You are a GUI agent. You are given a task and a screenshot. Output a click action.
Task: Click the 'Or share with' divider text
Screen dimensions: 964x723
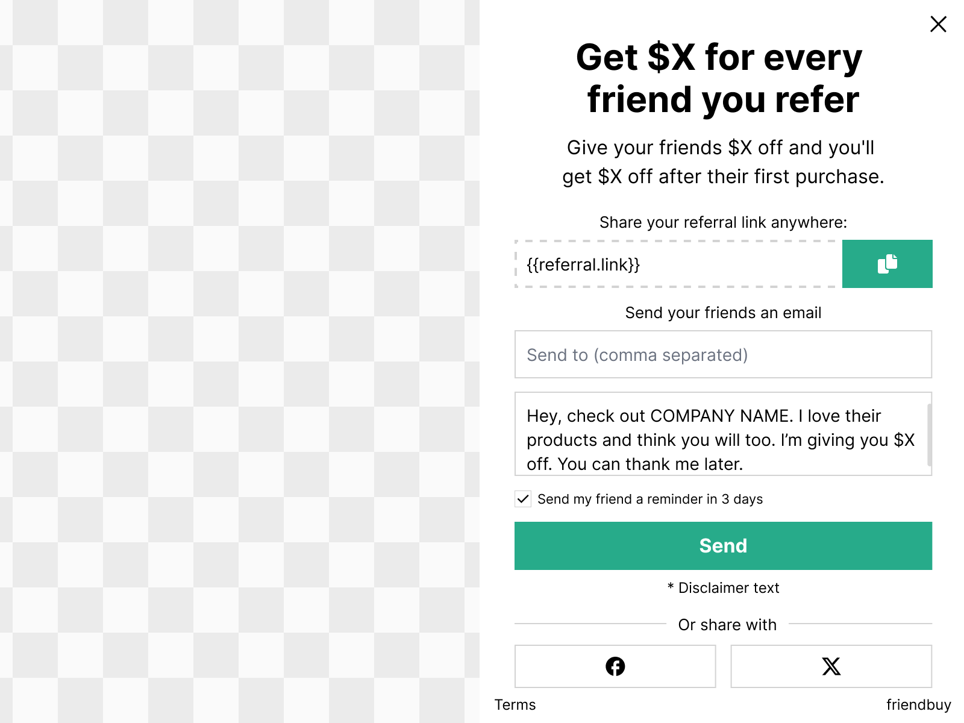727,625
